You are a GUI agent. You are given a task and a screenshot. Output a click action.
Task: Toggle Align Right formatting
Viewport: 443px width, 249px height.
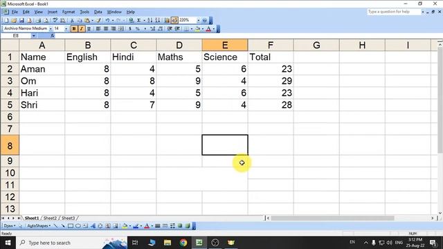114,28
